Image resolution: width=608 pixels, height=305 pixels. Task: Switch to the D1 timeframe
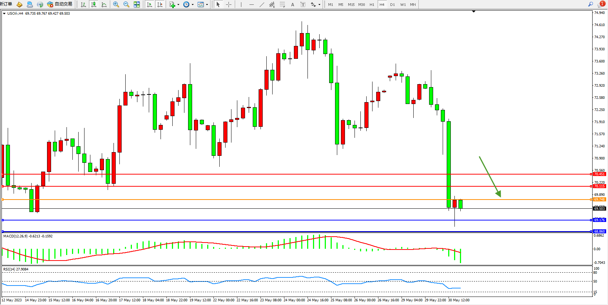392,4
